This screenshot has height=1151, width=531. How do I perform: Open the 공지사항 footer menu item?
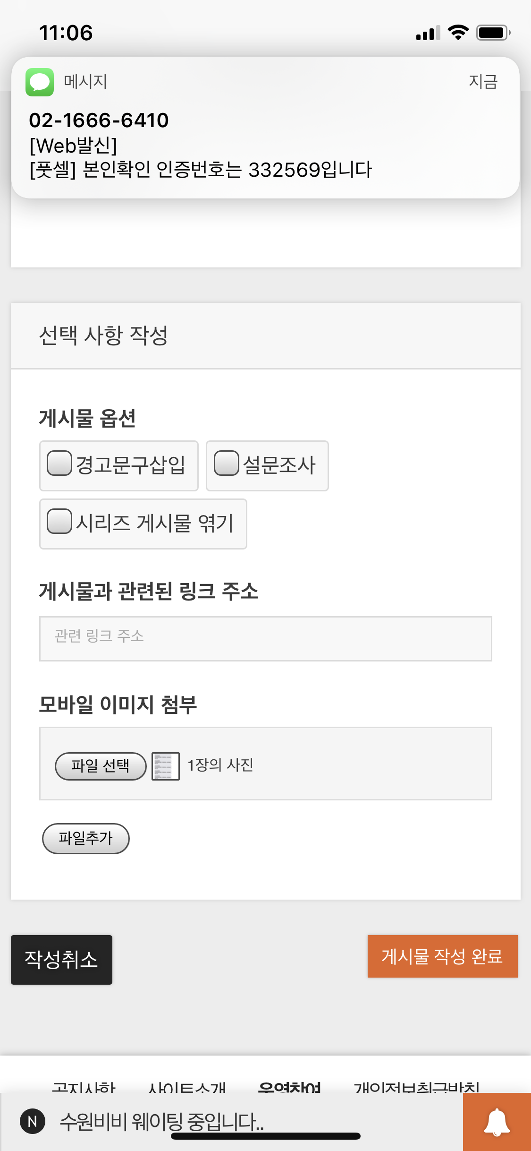84,1087
